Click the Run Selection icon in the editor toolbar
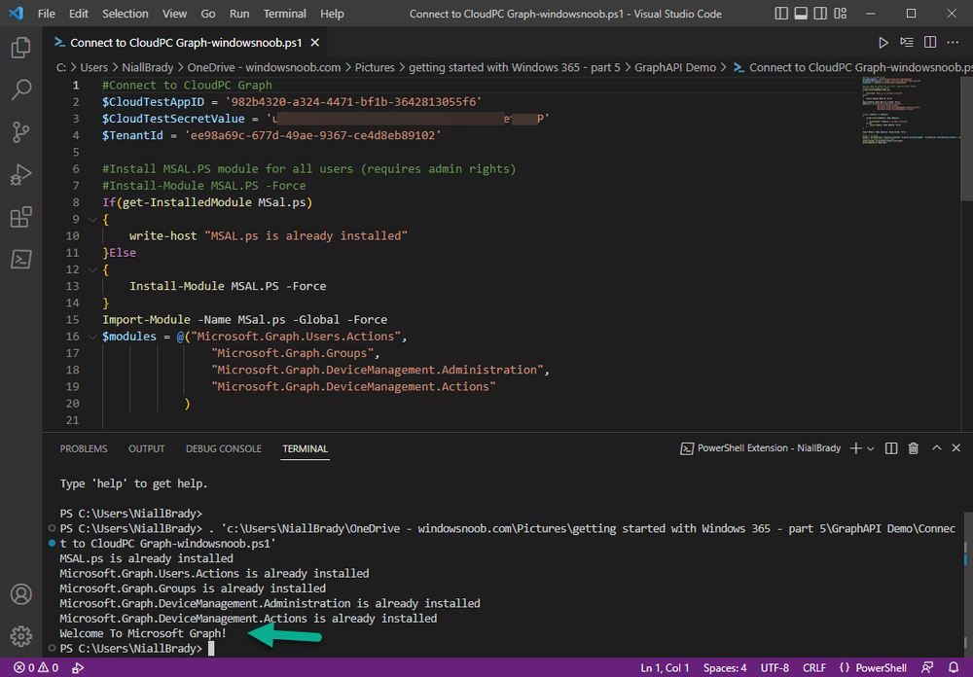 [907, 42]
